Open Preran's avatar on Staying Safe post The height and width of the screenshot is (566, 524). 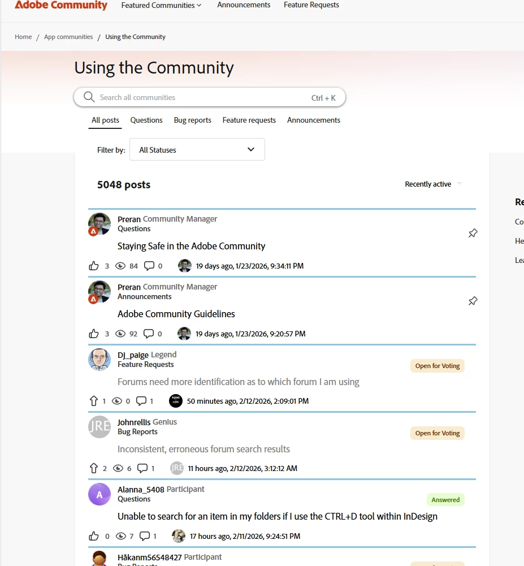99,224
